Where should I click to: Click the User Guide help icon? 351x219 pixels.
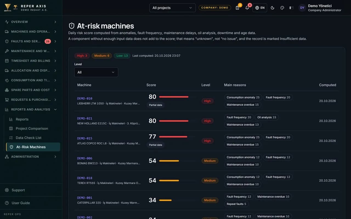[7, 203]
